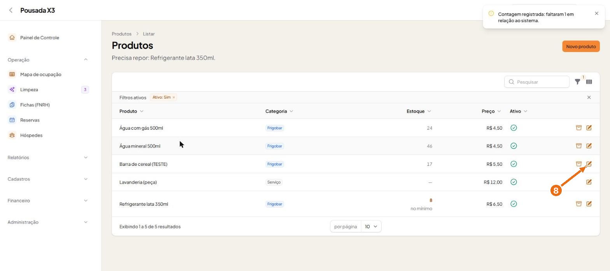This screenshot has width=610, height=271.
Task: Sort the table by Produto column
Action: pos(131,111)
